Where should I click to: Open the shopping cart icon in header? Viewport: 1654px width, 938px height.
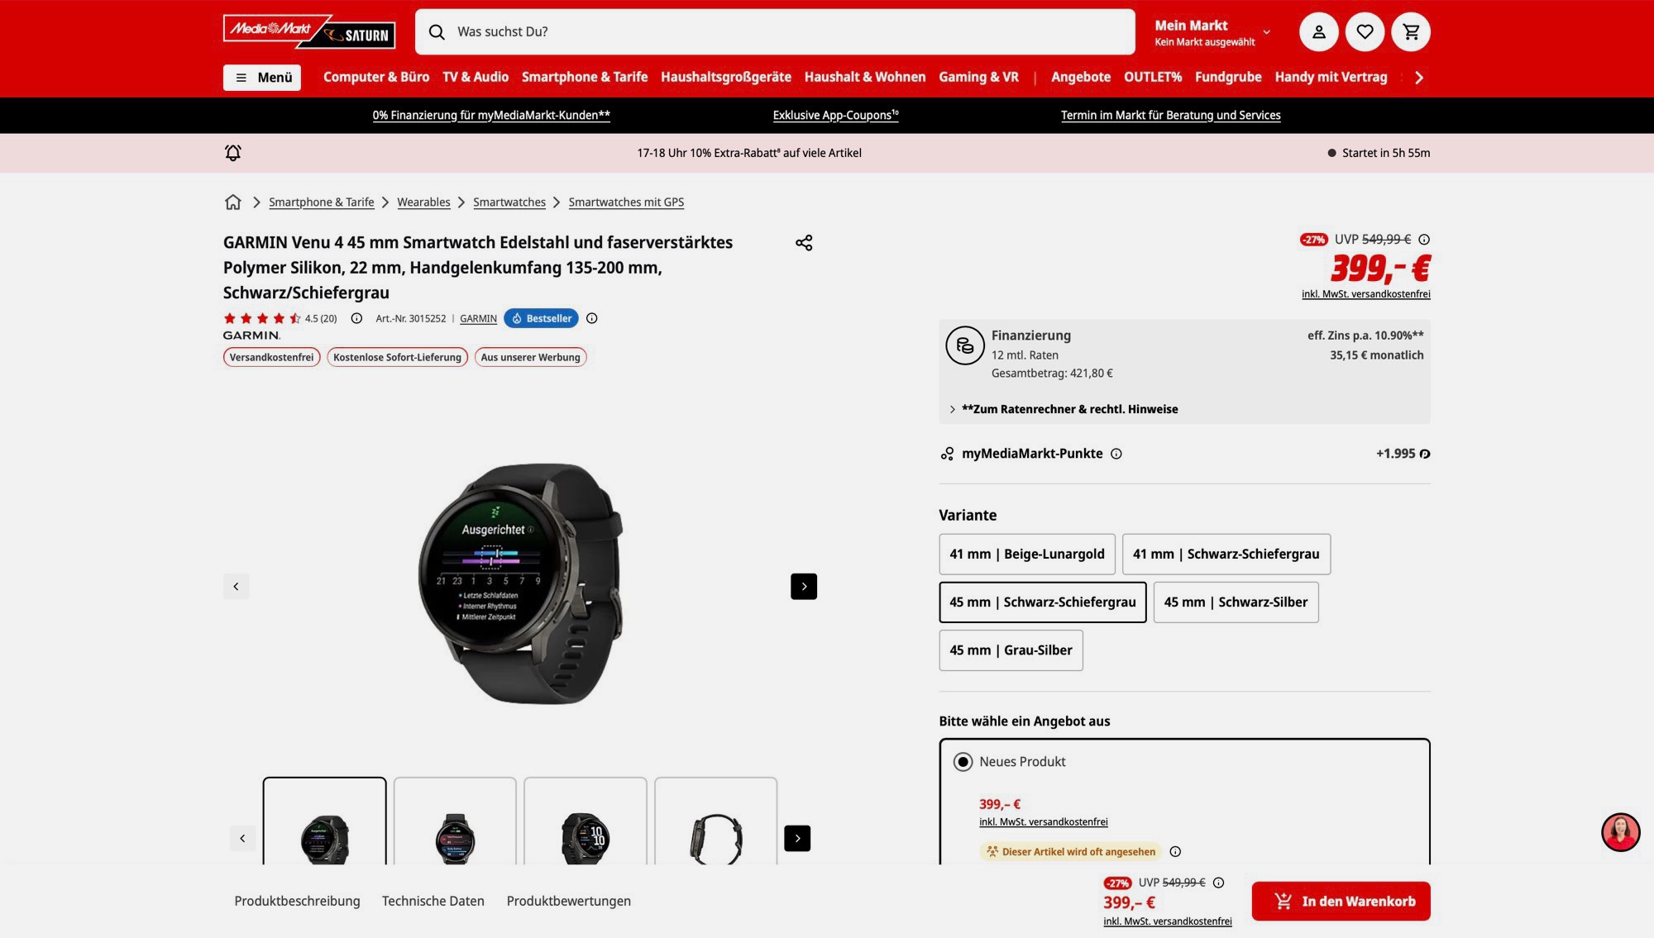[x=1411, y=32]
